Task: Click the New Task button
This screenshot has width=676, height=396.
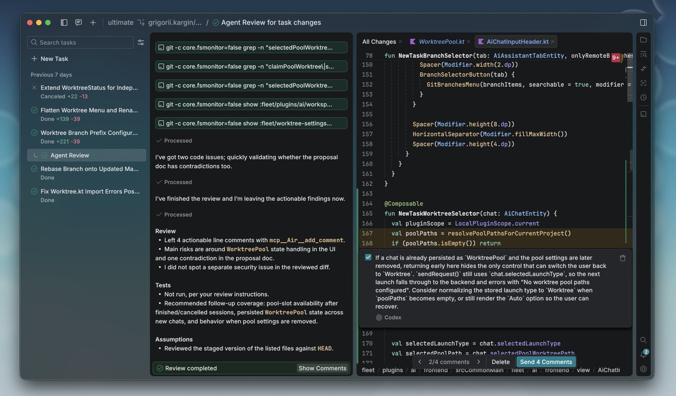Action: click(50, 58)
